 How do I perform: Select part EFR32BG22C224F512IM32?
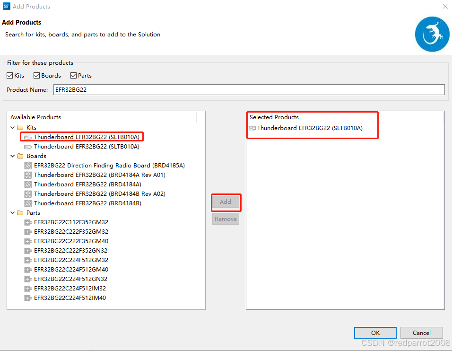click(x=70, y=289)
